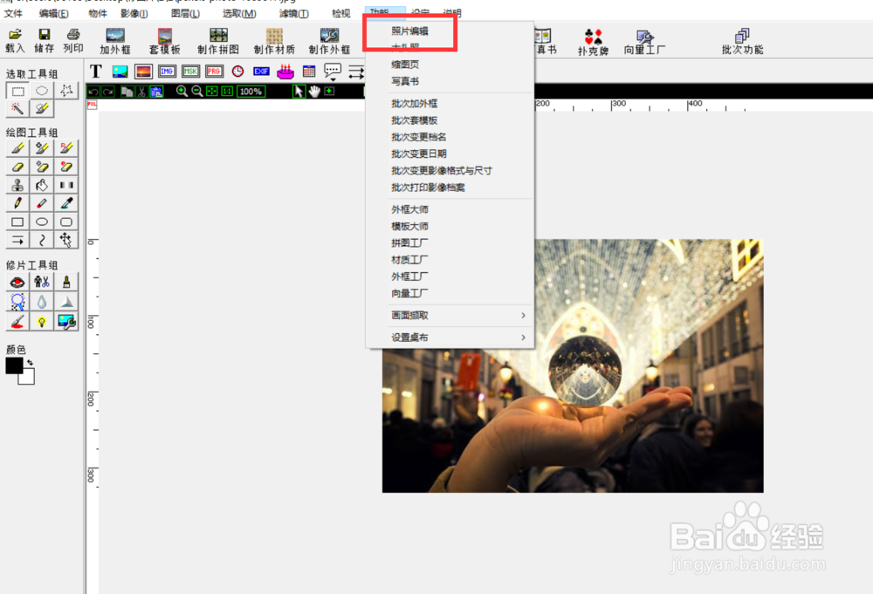This screenshot has width=873, height=594.
Task: Click the 载入 (load) toolbar icon
Action: point(15,41)
